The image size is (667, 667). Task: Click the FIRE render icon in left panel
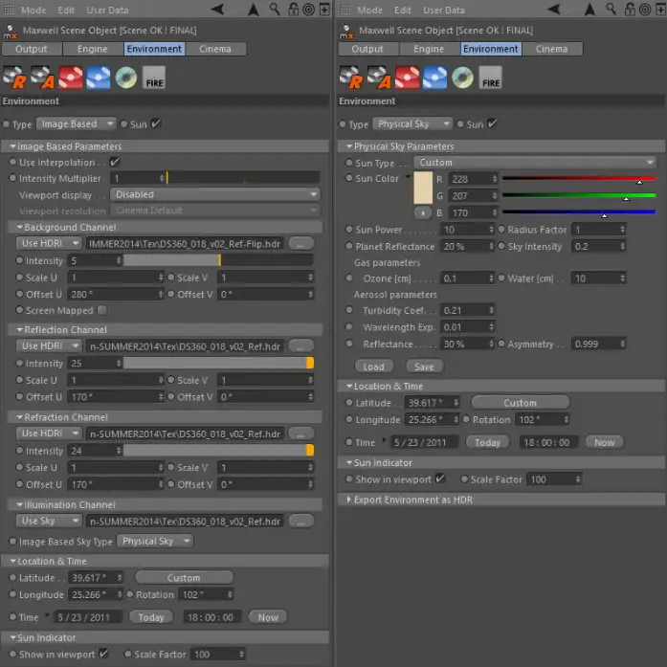click(153, 78)
